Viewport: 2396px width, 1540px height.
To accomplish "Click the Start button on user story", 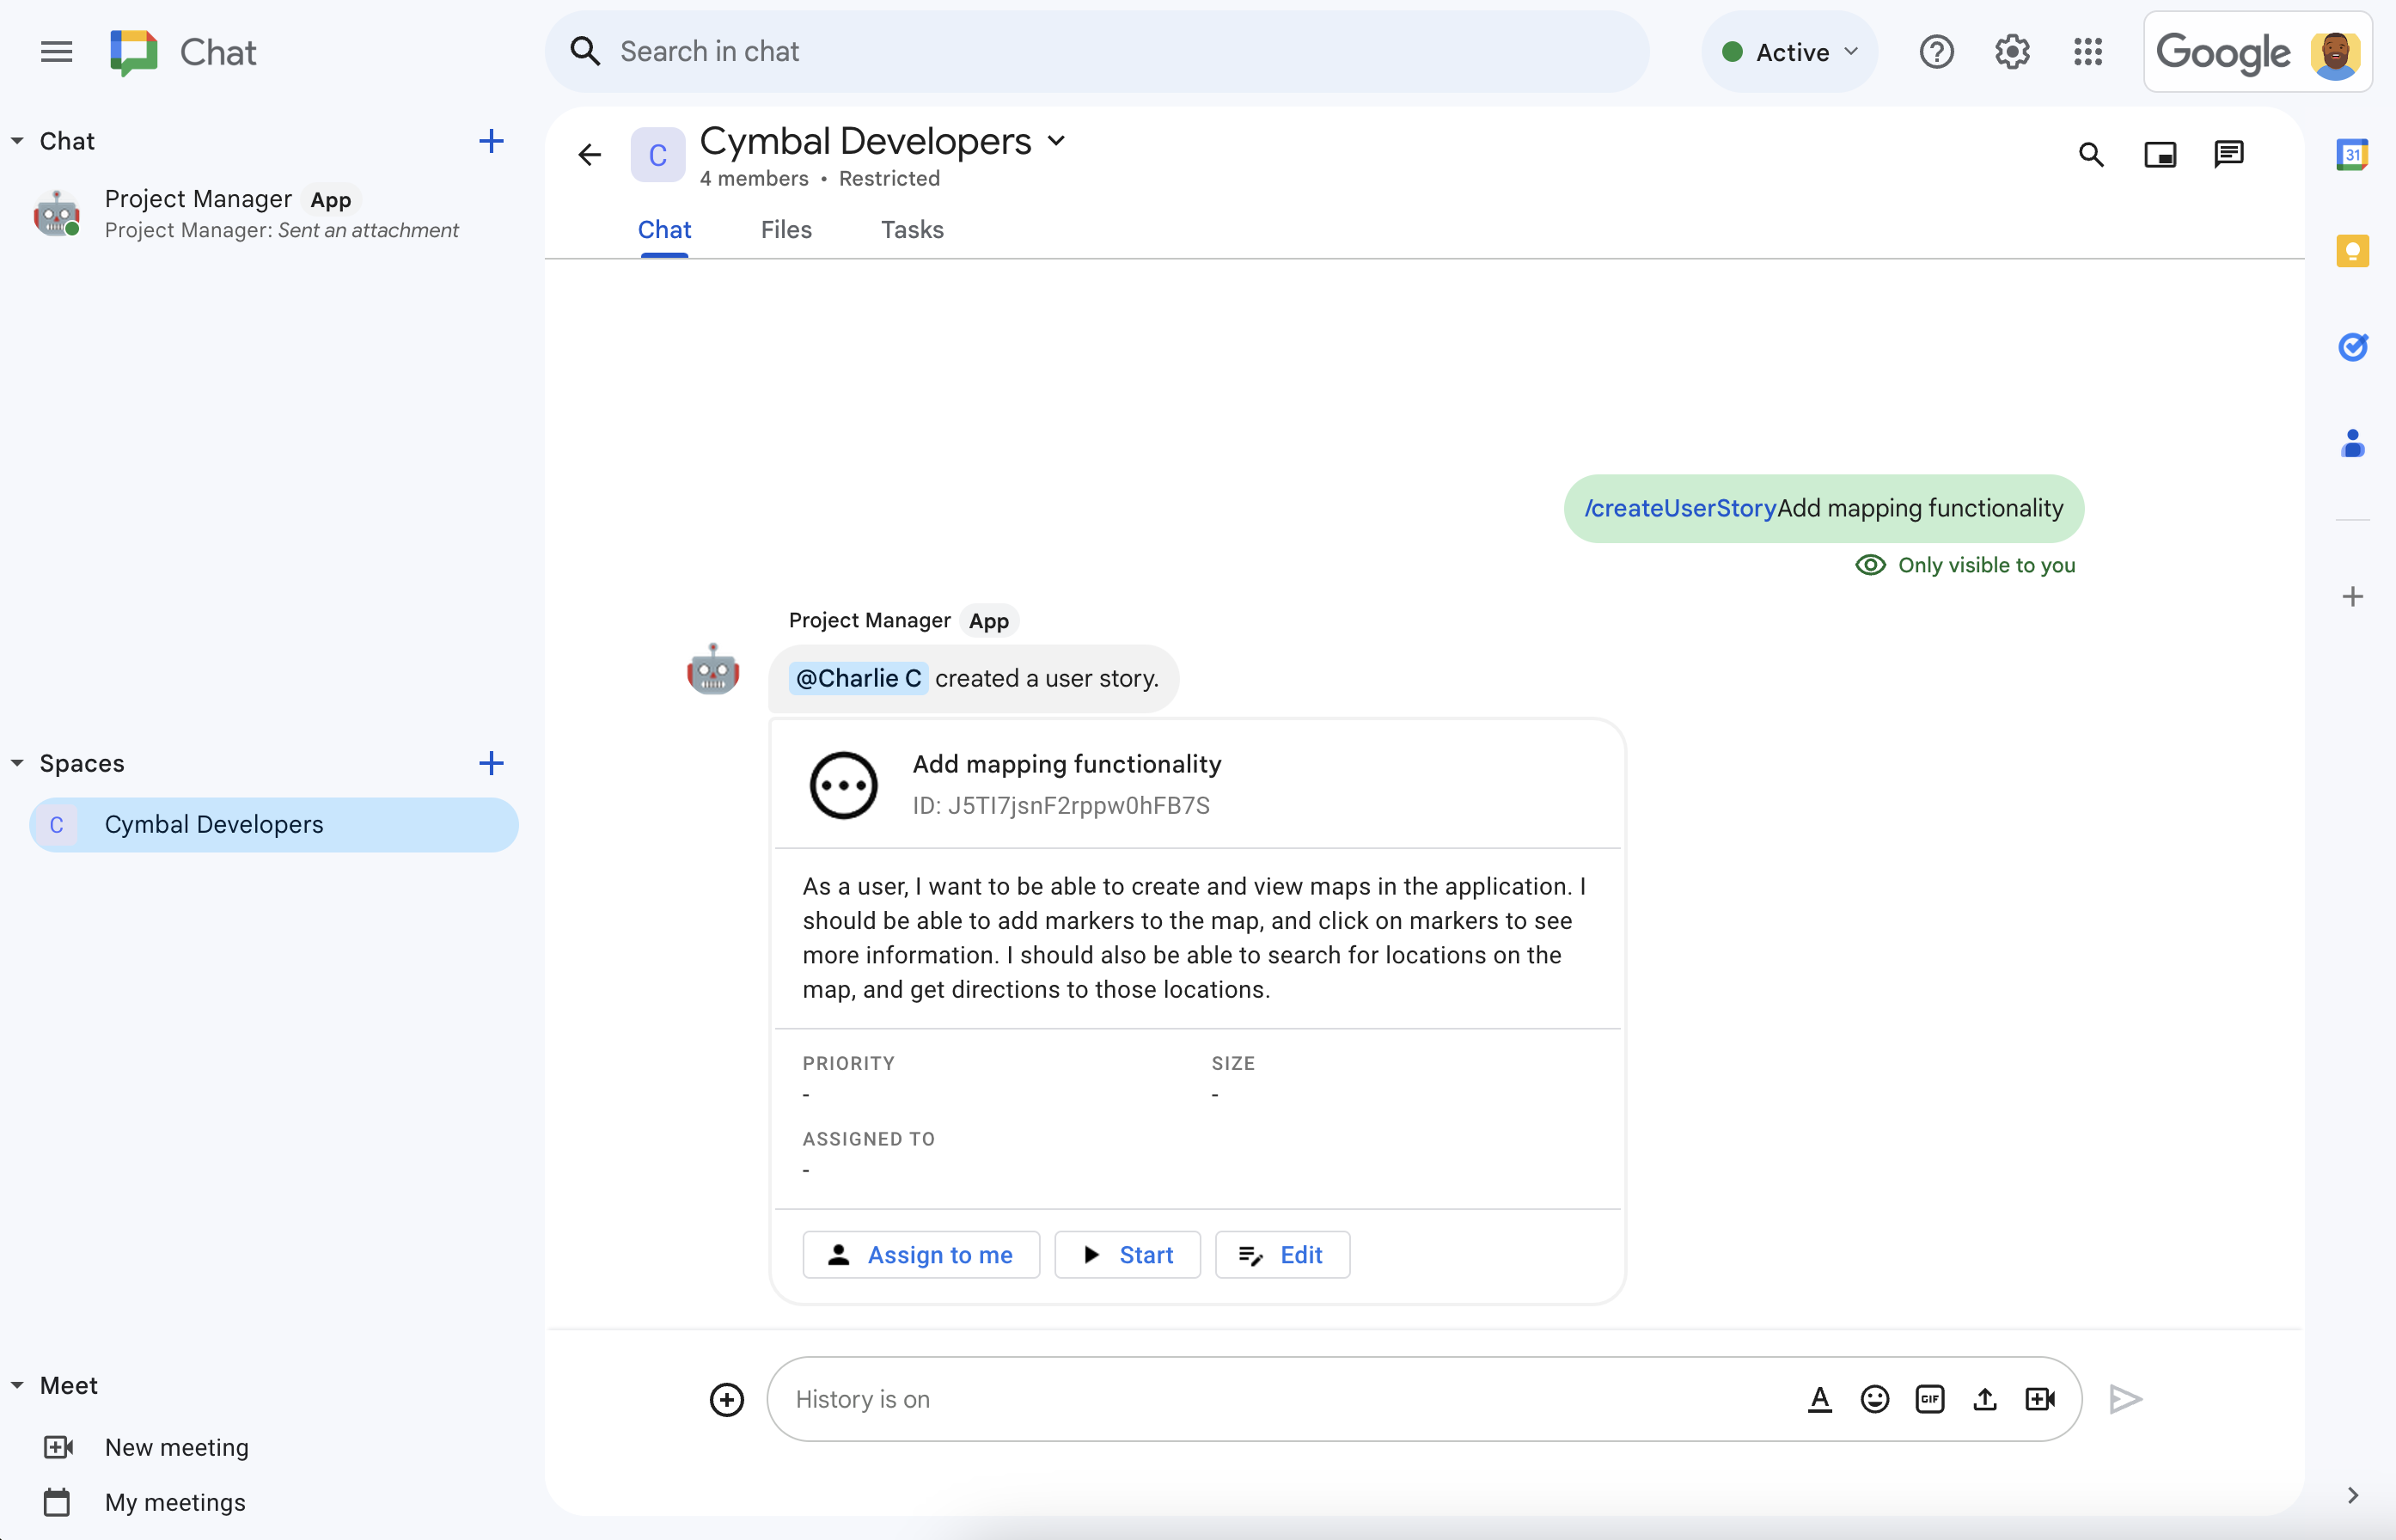I will (1127, 1254).
